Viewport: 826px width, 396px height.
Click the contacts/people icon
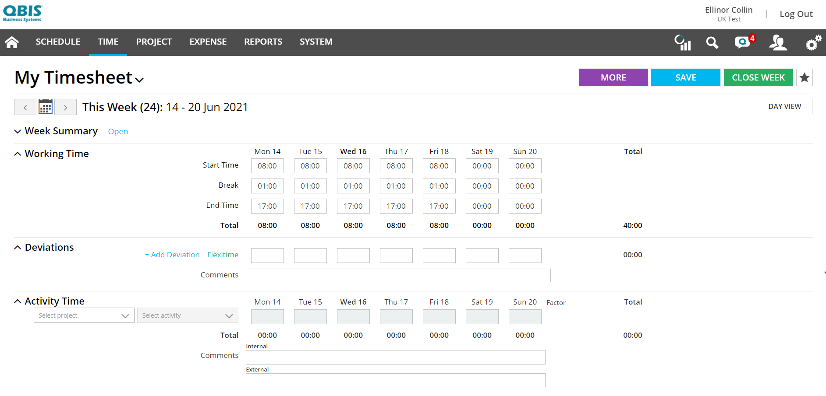point(778,42)
